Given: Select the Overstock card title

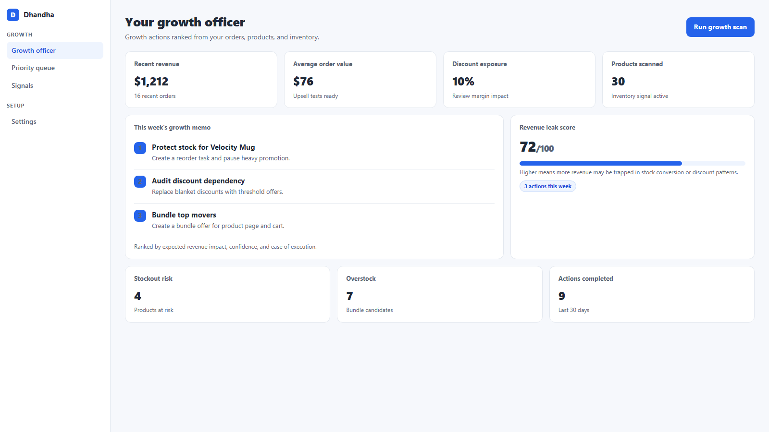Looking at the screenshot, I should point(361,278).
